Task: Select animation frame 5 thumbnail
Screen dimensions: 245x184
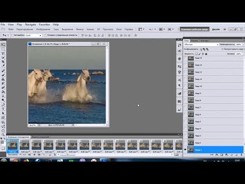Action: 60,145
